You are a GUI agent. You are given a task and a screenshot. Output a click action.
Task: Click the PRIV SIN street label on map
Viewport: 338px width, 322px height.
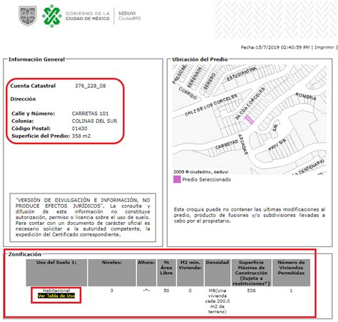tap(277, 145)
